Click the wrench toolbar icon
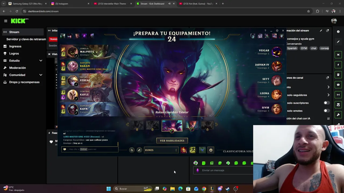This screenshot has width=344, height=193. tap(338, 115)
